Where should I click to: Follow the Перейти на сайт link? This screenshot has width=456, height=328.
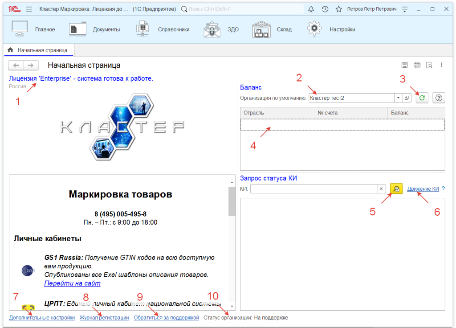click(x=73, y=283)
